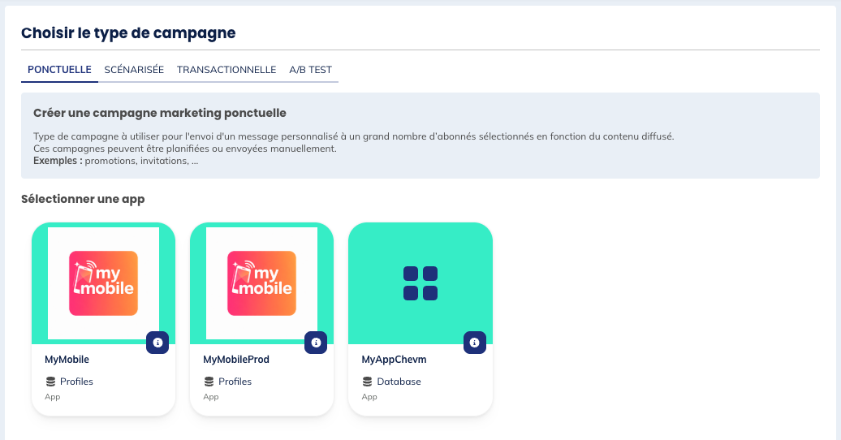Screen dimensions: 841x440
Task: Click database icon beside MyAppChevm Database
Action: 368,382
